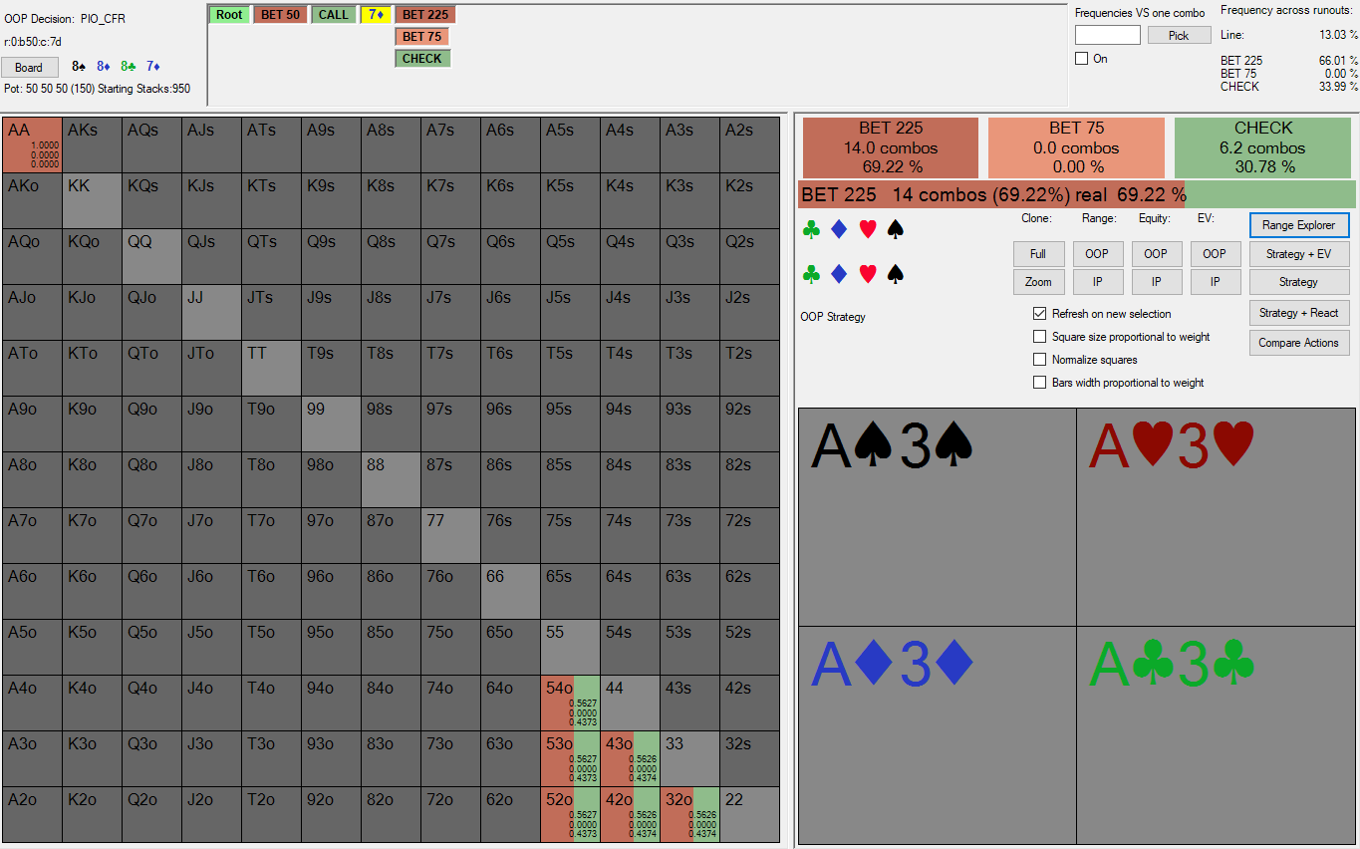Screen dimensions: 1360x849
Task: Enable Bars width proportional to weight
Action: pos(1040,383)
